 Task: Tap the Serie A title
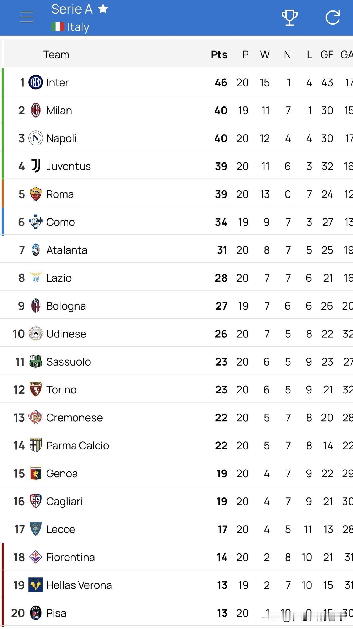(x=72, y=9)
